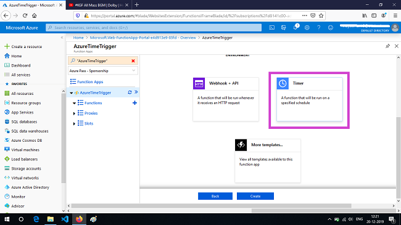This screenshot has width=401, height=225.
Task: Open the More templates card
Action: coord(268,161)
